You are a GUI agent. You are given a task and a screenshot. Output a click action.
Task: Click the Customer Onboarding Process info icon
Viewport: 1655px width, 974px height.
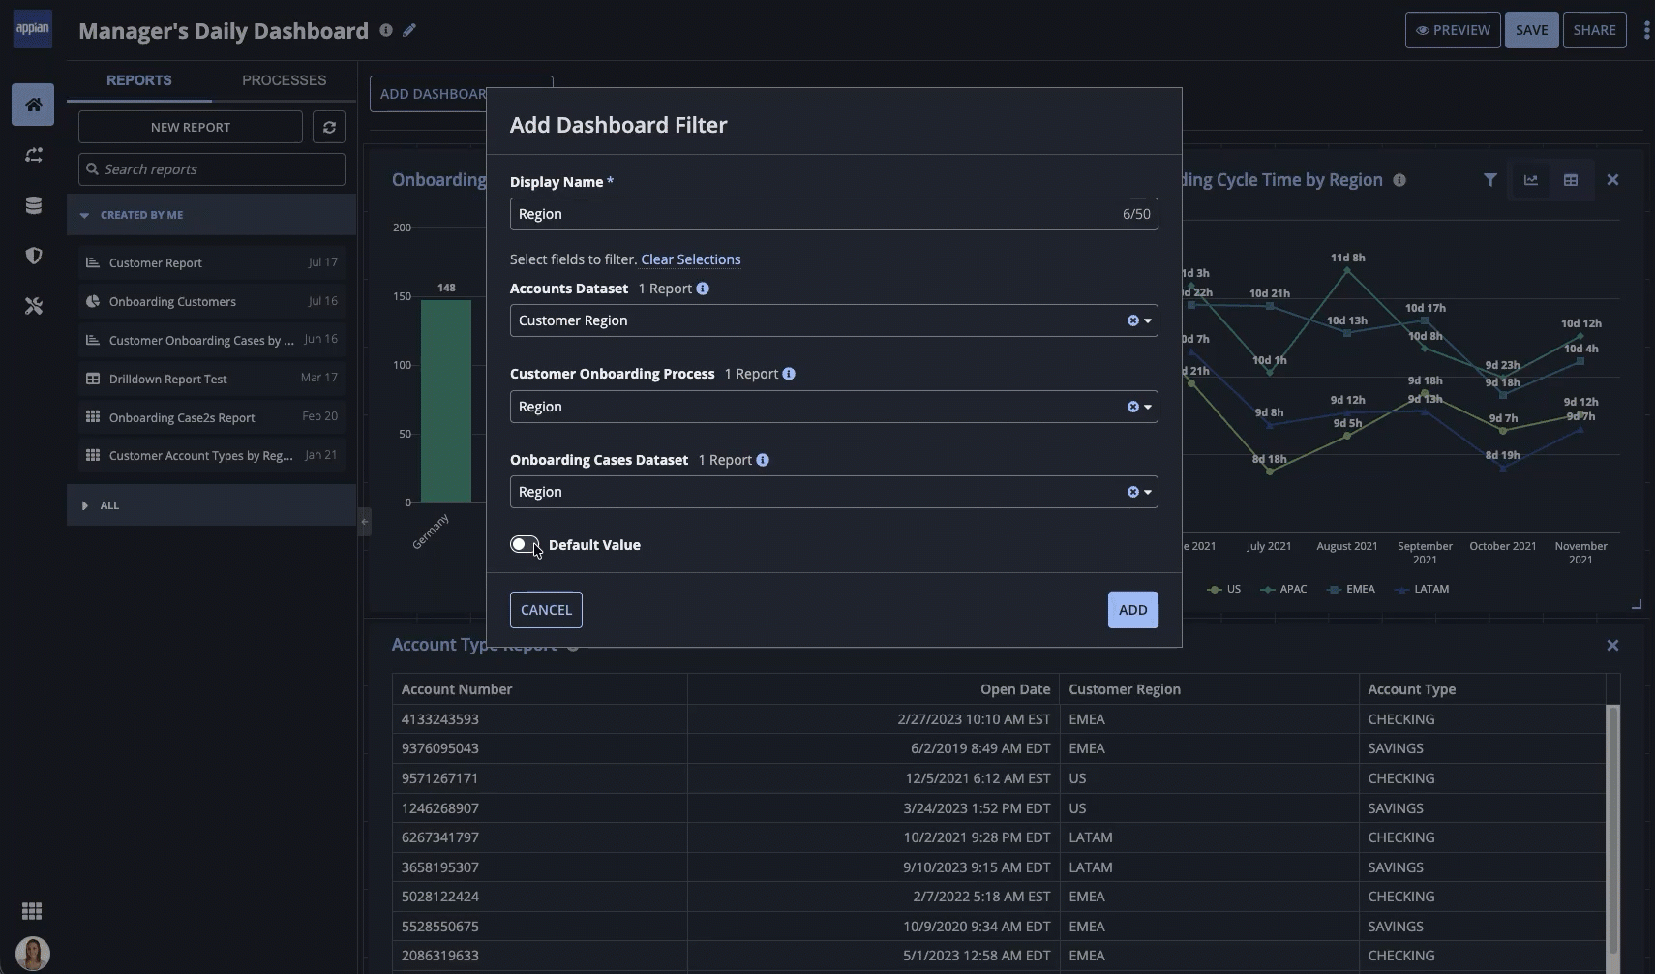789,374
